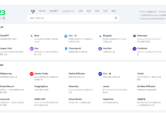Open the Shopee news headline
This screenshot has width=166, height=116.
click(x=153, y=19)
